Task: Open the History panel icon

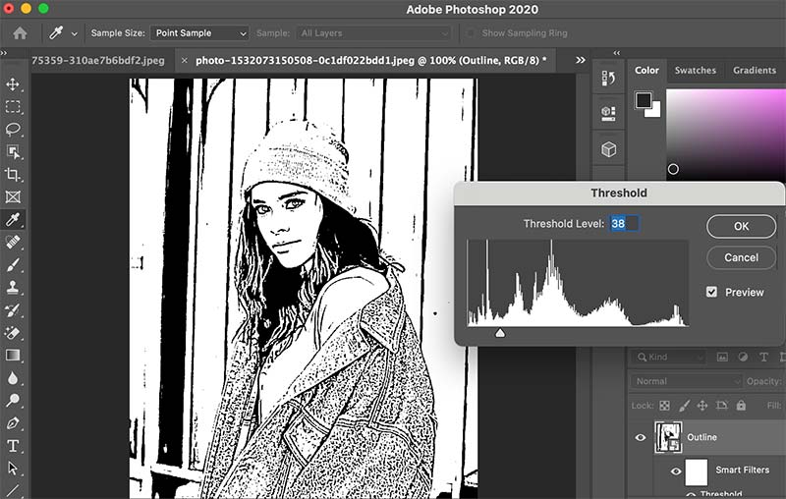Action: (608, 79)
